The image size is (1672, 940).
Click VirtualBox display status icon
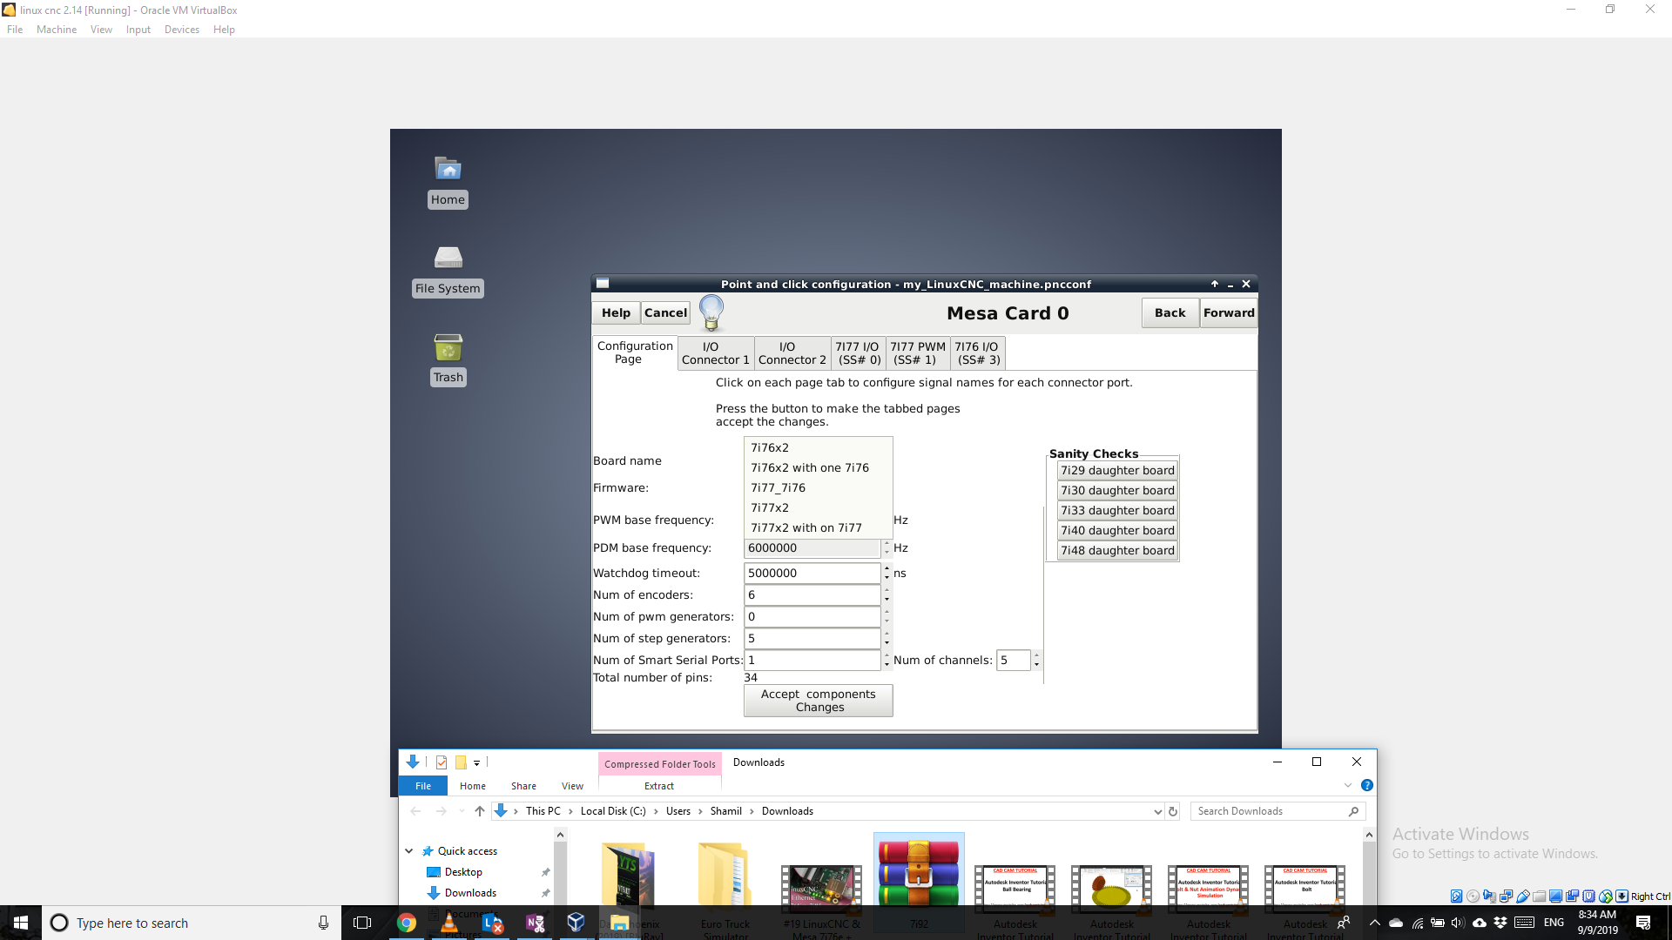[1555, 896]
